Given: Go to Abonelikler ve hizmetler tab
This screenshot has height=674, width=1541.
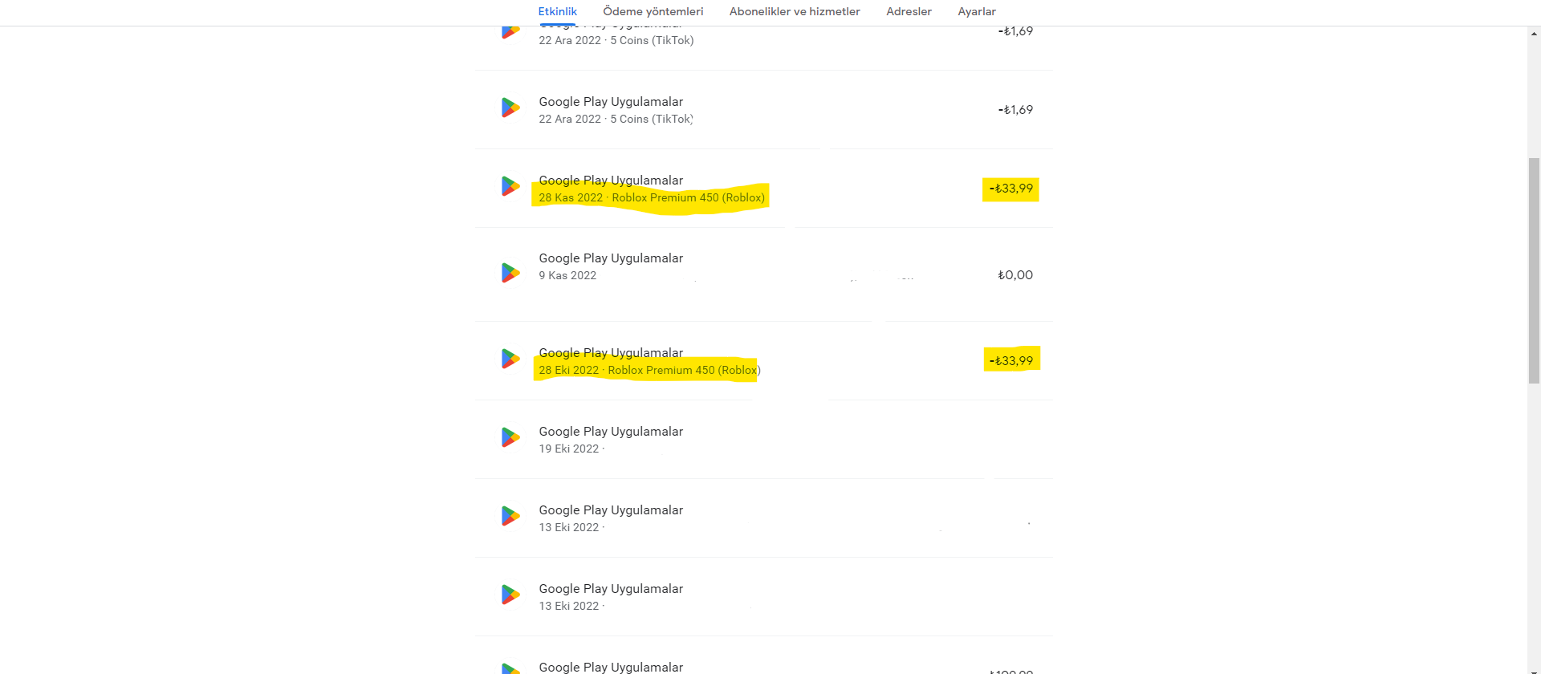Looking at the screenshot, I should [794, 11].
